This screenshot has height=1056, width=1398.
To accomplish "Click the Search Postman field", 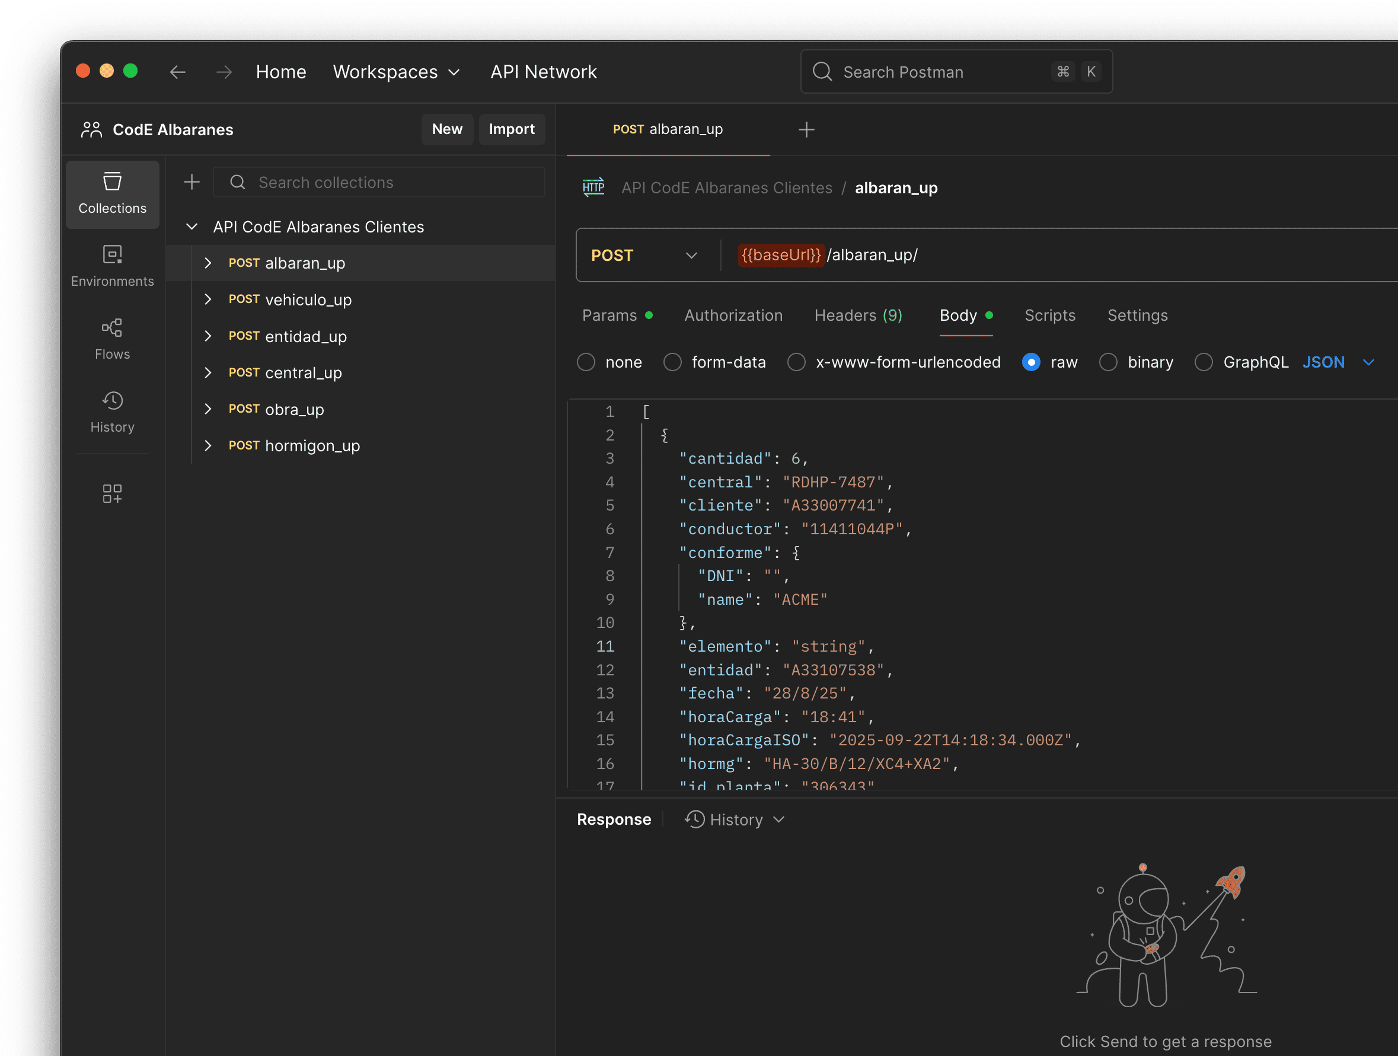I will click(x=941, y=72).
